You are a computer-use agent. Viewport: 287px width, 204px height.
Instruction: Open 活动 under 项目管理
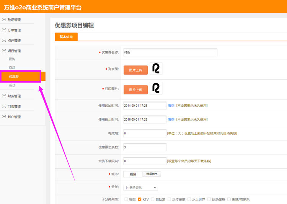[x=12, y=85]
